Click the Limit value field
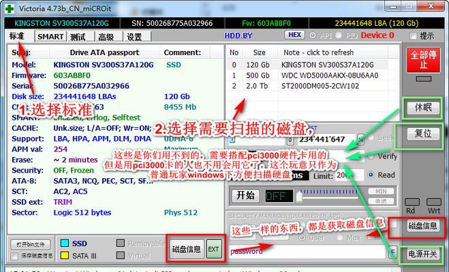The height and width of the screenshot is (272, 449). (349, 175)
